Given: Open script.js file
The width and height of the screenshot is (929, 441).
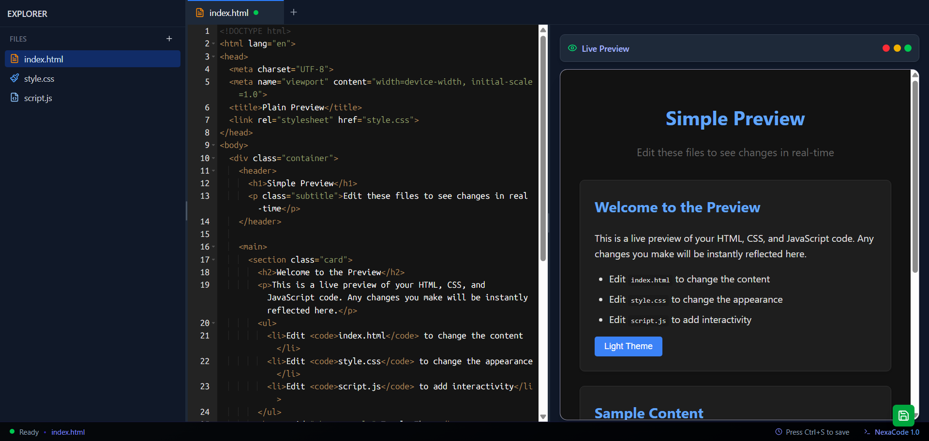Looking at the screenshot, I should [x=92, y=98].
